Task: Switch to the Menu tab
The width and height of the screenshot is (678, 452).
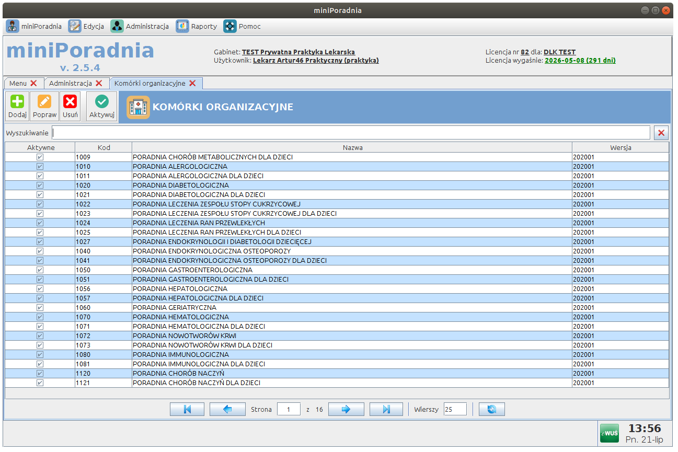Action: [18, 83]
